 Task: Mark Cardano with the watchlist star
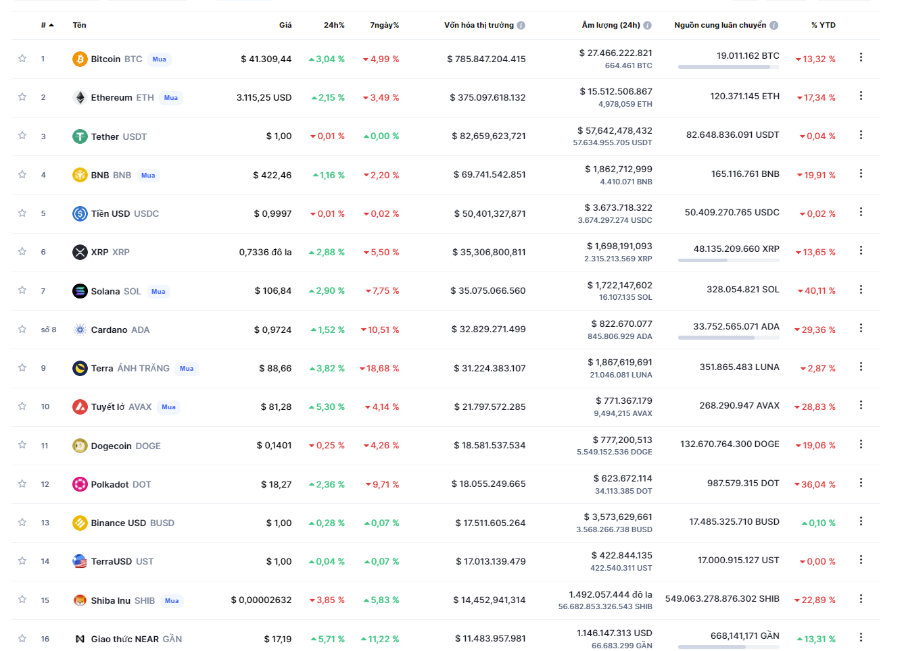(x=22, y=329)
